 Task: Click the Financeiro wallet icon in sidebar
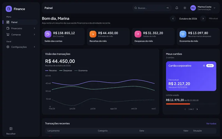tap(8, 28)
